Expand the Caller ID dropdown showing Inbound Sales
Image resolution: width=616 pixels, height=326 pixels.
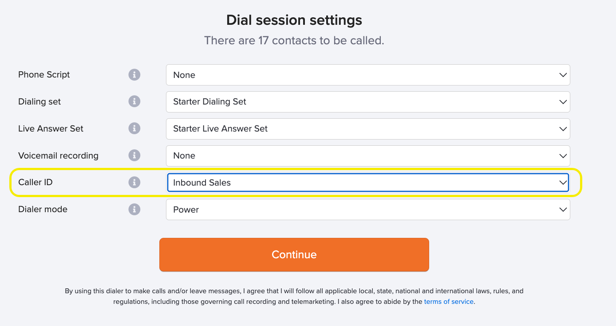368,182
